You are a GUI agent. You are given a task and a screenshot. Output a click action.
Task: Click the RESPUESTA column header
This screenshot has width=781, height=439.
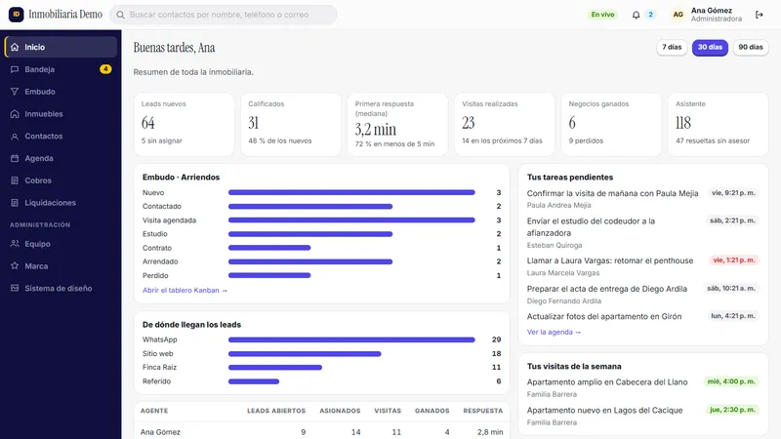coord(482,411)
